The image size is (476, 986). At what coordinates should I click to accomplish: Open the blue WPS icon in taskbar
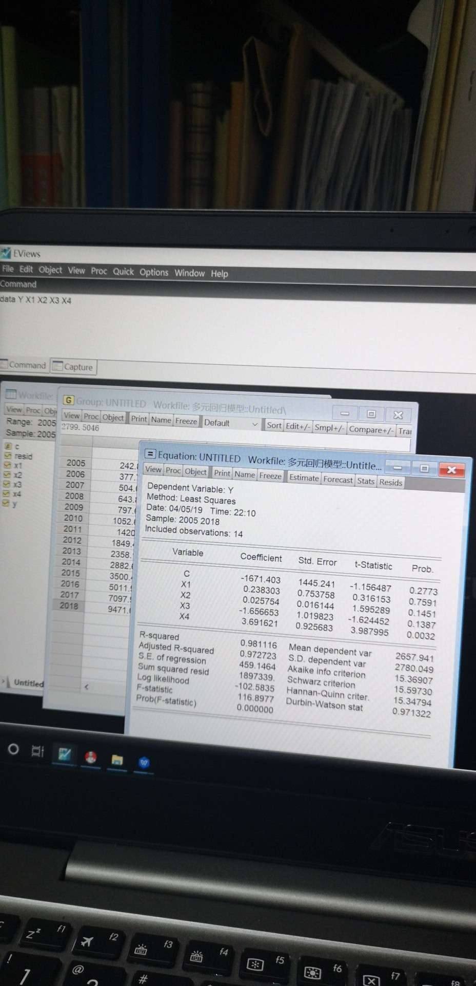[144, 762]
